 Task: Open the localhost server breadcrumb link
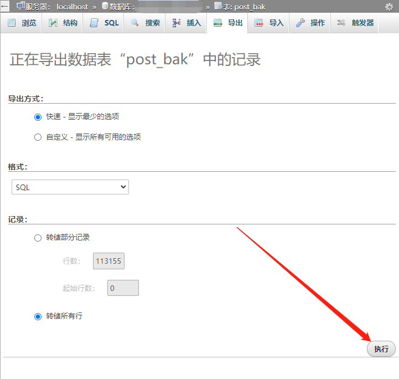point(72,7)
